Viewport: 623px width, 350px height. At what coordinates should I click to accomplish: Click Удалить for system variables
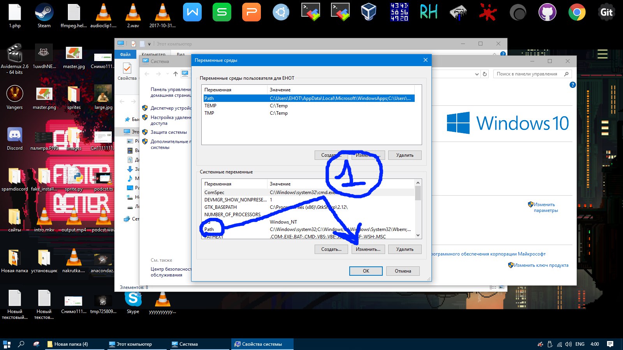pos(405,249)
